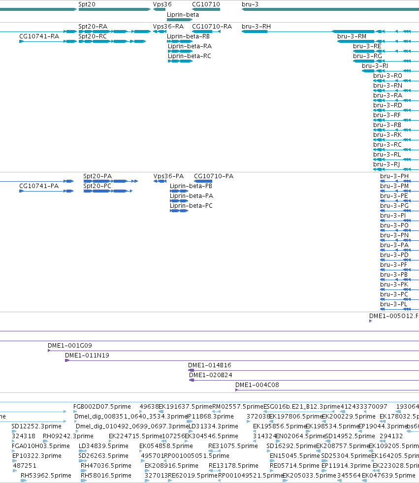Click EST label RE13178.5prime
This screenshot has height=483, width=419.
[x=233, y=466]
